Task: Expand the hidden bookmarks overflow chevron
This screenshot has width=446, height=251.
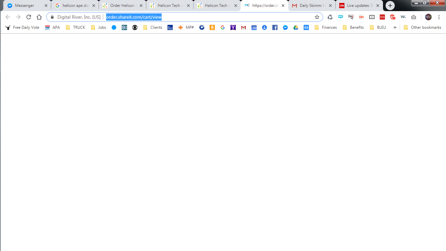Action: tap(395, 27)
